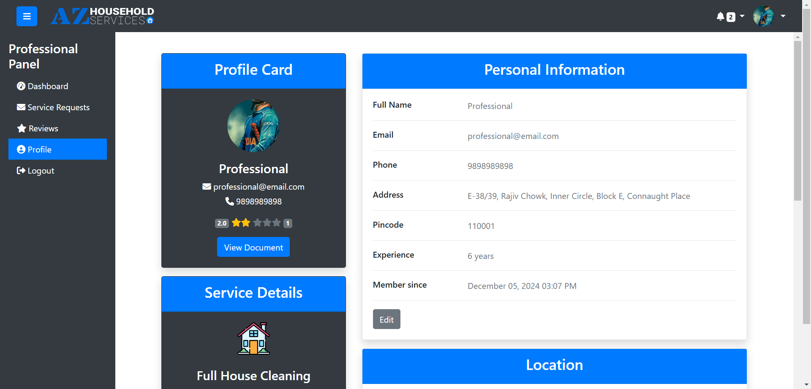Open the Reviews section from sidebar
The width and height of the screenshot is (811, 389).
[42, 128]
